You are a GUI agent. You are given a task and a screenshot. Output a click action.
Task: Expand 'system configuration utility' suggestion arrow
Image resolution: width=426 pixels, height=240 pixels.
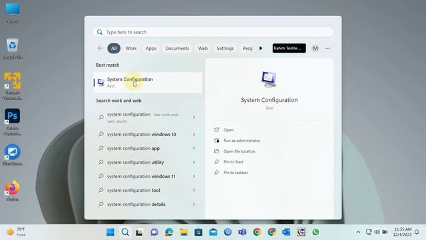click(x=194, y=162)
